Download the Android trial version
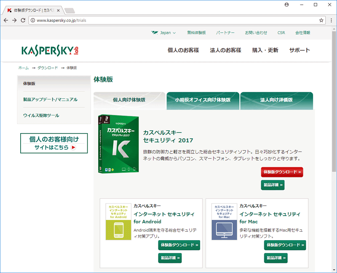337x273 pixels. tap(179, 245)
